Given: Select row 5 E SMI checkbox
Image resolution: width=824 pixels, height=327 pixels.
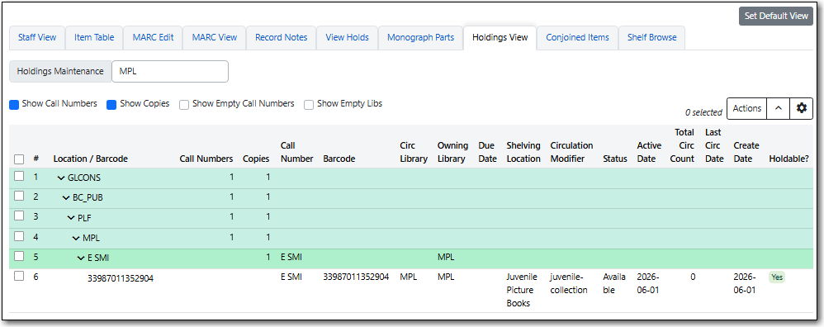Looking at the screenshot, I should point(19,256).
